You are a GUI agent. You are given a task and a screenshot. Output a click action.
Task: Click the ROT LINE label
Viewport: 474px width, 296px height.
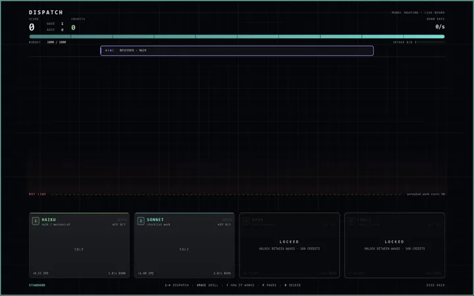click(38, 194)
